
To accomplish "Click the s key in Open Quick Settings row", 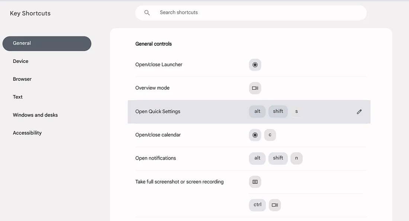I will click(x=297, y=111).
